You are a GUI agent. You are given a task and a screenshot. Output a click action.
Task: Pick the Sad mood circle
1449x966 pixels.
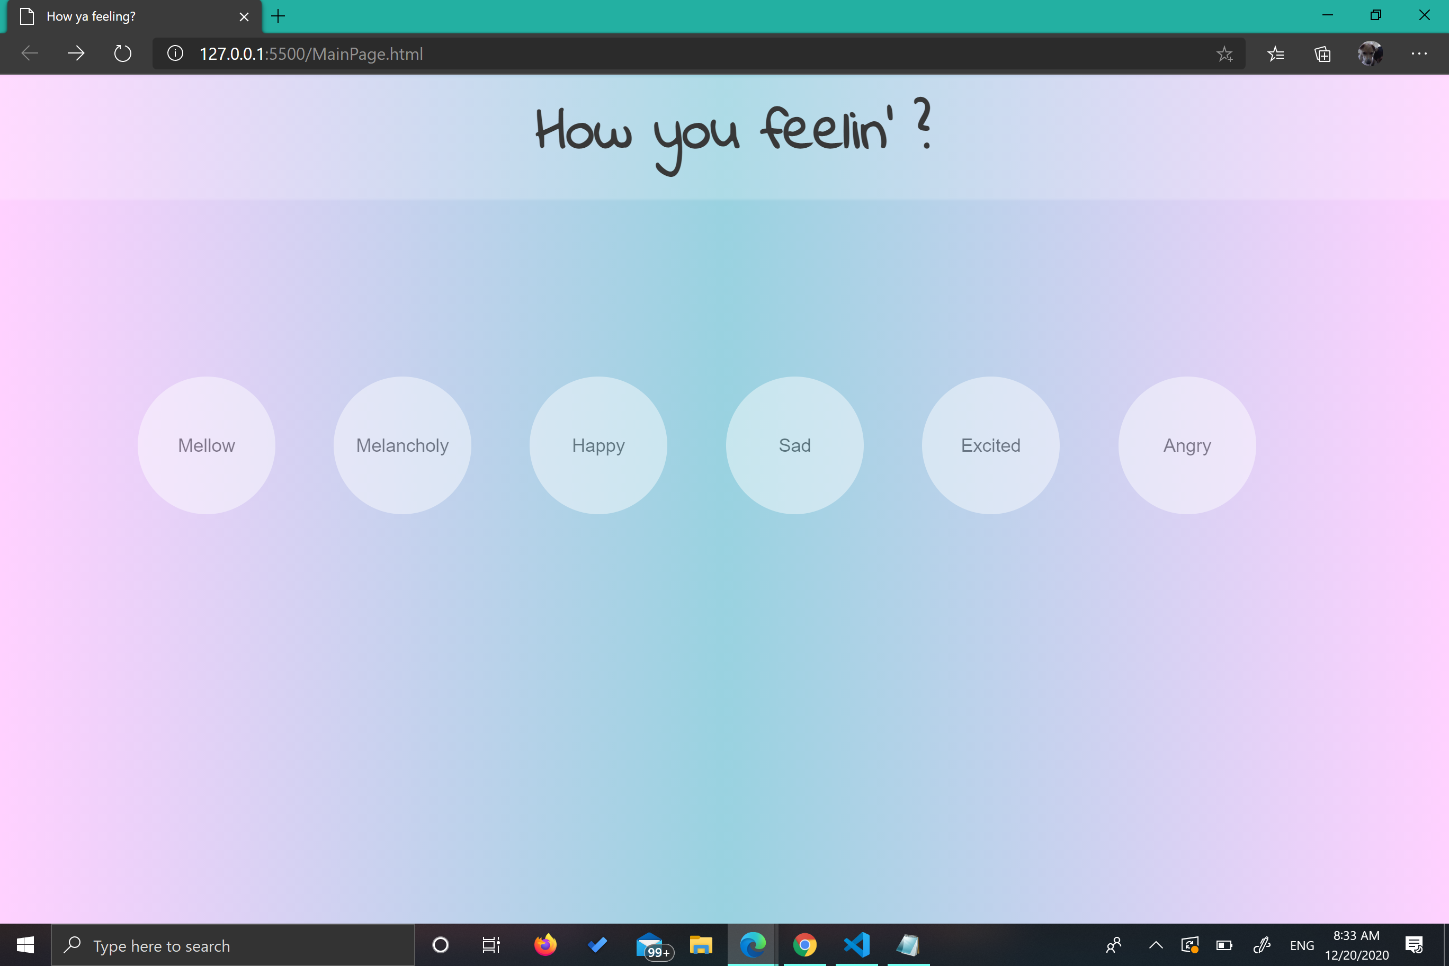tap(795, 445)
